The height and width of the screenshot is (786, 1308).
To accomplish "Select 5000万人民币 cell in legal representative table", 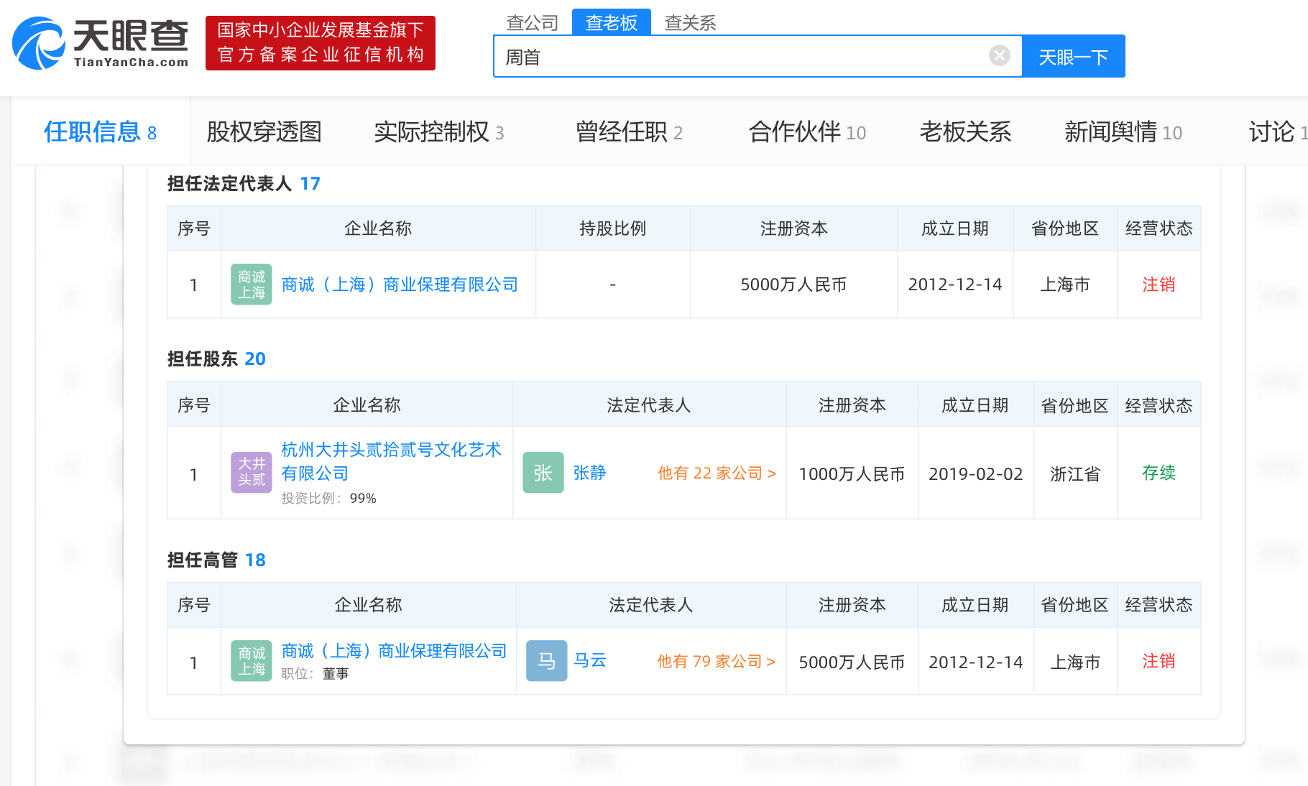I will [793, 285].
